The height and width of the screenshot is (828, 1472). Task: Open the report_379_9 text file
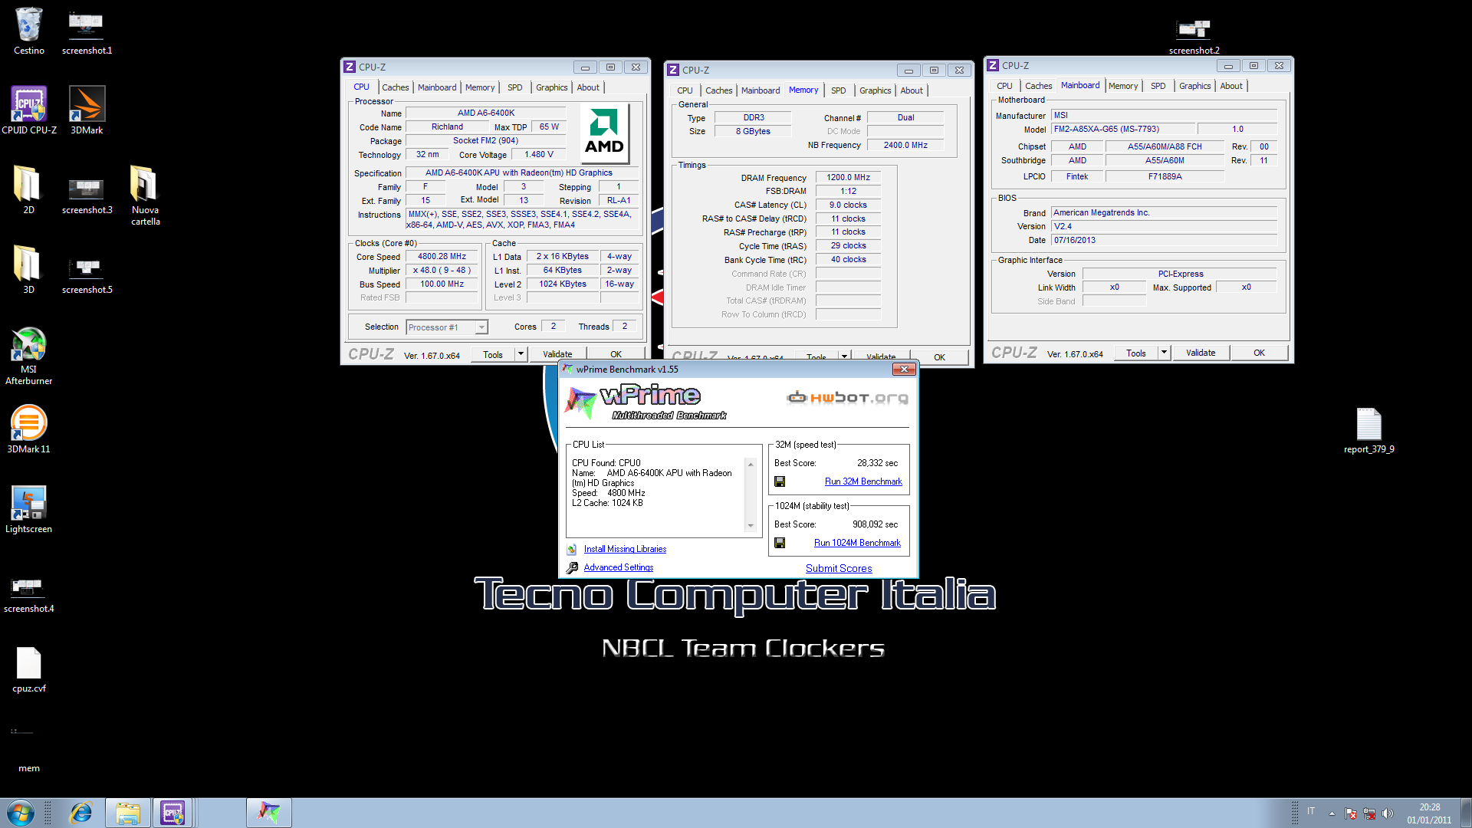[1368, 429]
